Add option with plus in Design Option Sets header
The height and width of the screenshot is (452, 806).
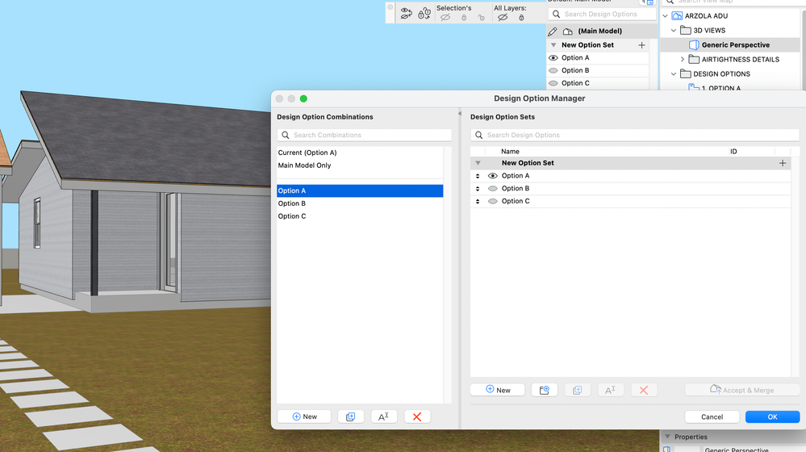783,163
